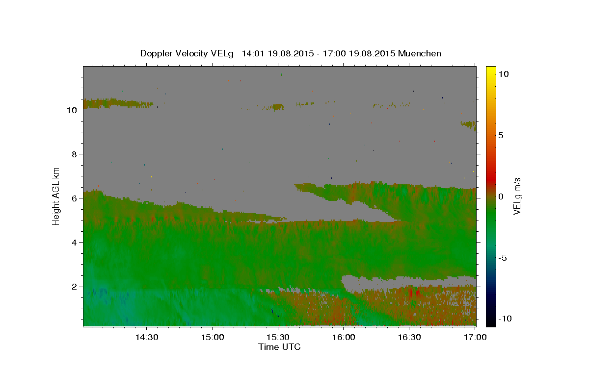
Task: Click the colorbar value 10 label
Action: [x=503, y=73]
